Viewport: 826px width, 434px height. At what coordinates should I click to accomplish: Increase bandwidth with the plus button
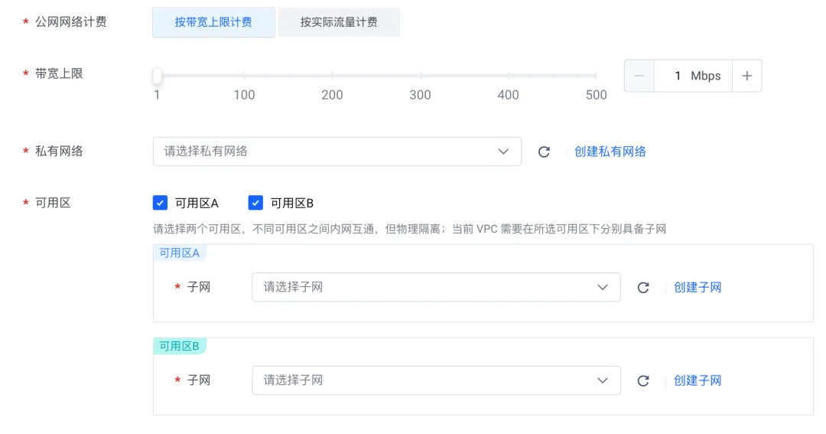tap(747, 76)
